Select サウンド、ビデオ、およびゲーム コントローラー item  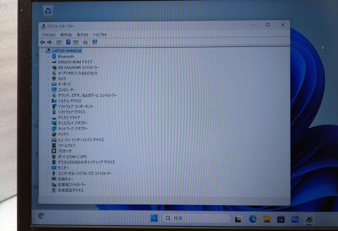[x=87, y=95]
